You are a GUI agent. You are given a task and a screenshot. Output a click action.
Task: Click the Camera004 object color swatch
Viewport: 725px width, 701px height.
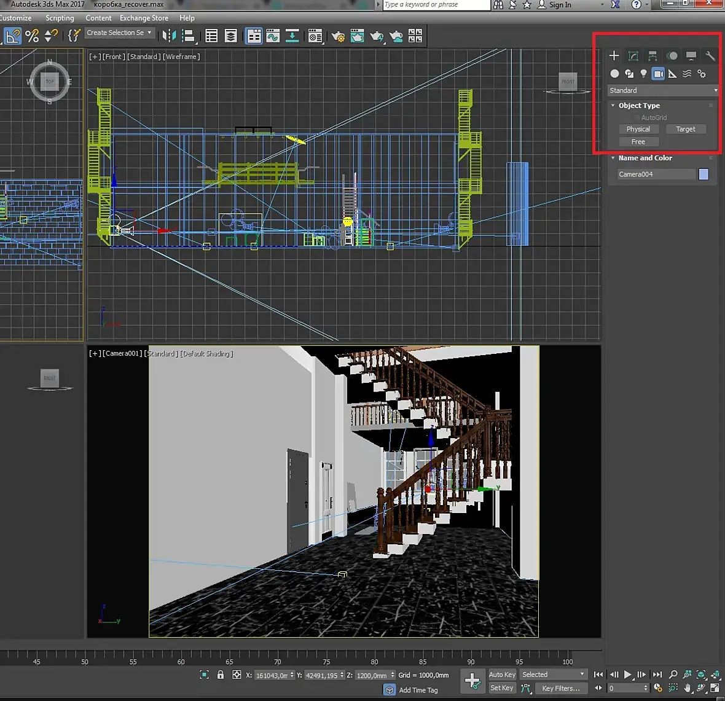(703, 174)
